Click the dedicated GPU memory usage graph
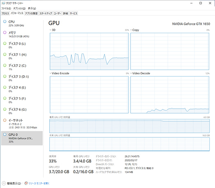215x188 pixels. pyautogui.click(x=129, y=126)
